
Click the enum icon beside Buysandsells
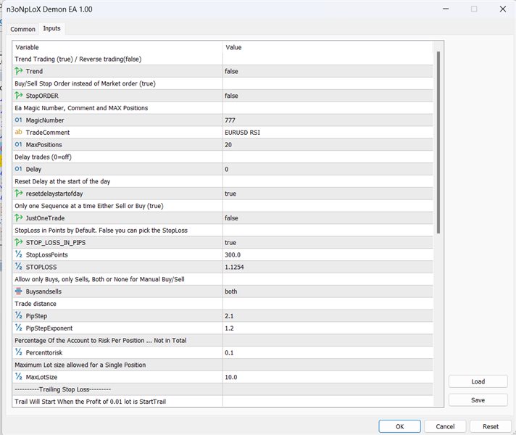(x=18, y=291)
